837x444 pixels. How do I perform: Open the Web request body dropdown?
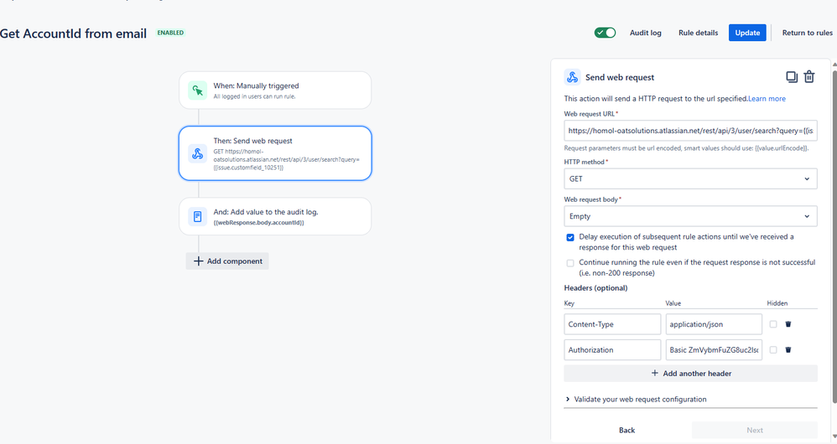click(690, 216)
